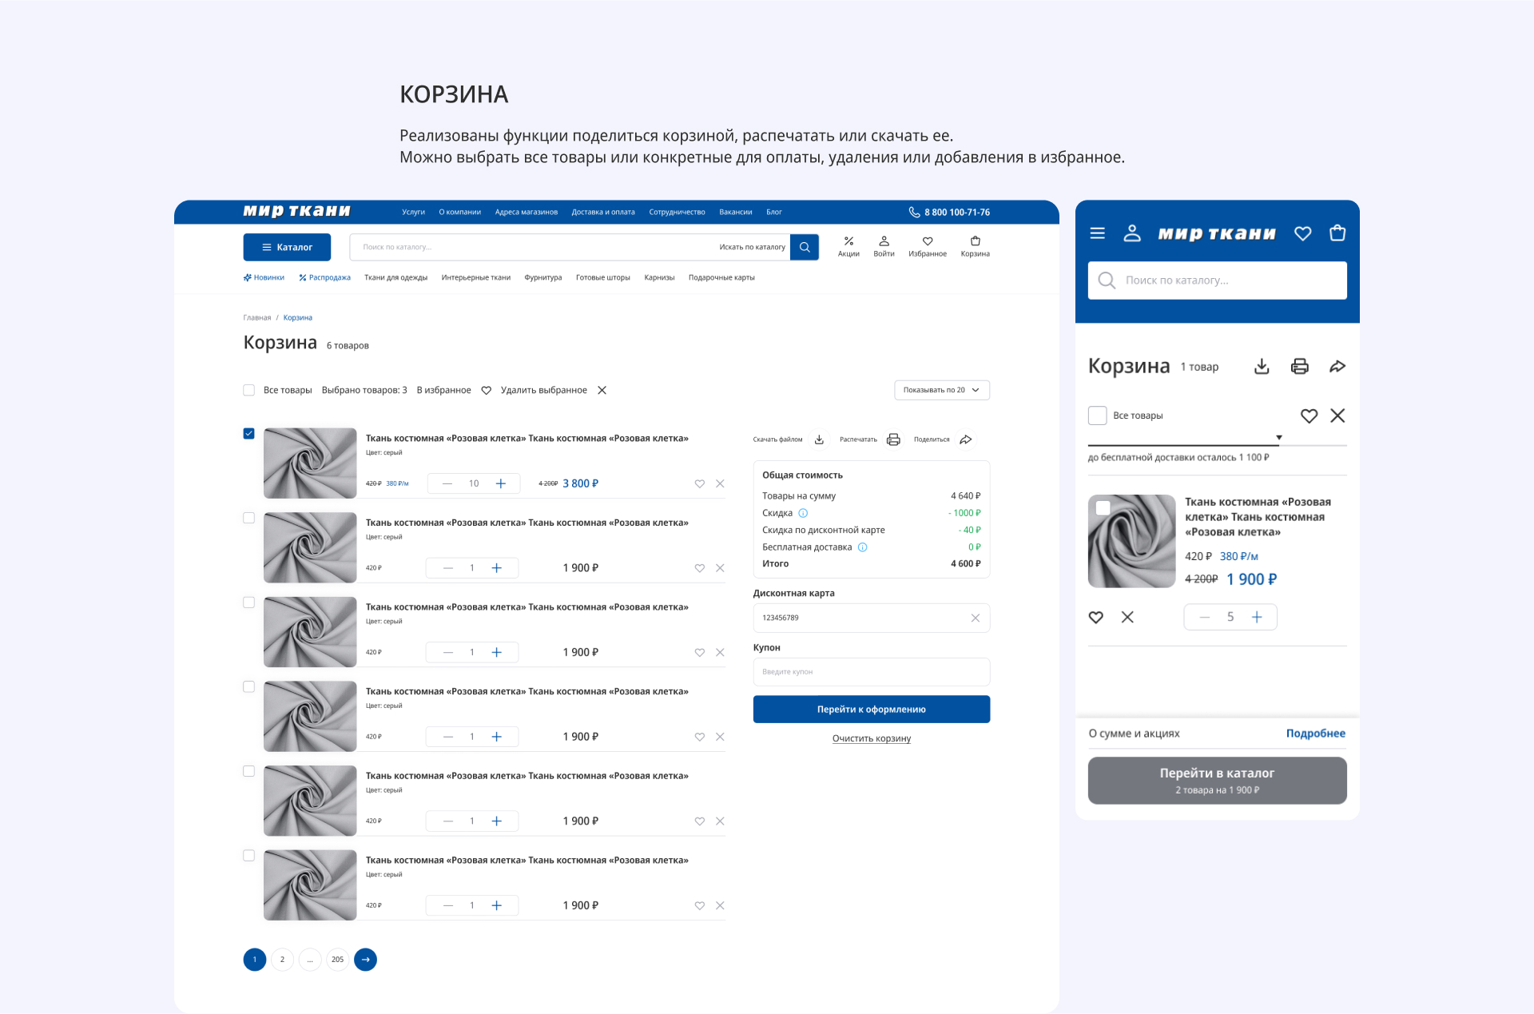
Task: Uncheck the first product's checked checkbox
Action: [x=248, y=434]
